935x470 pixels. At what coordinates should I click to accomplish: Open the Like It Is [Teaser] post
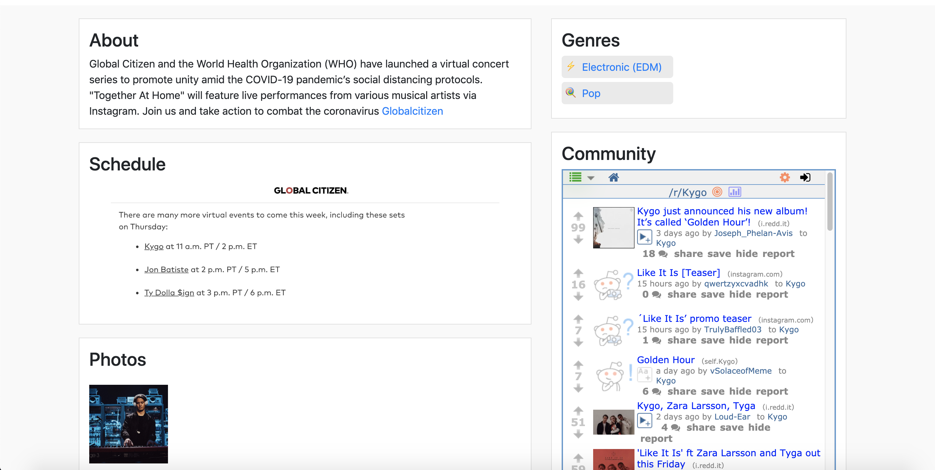tap(678, 273)
